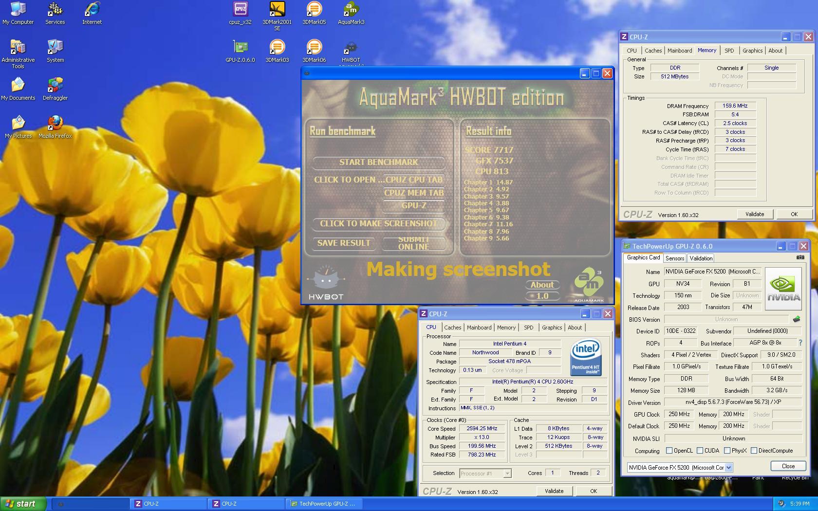Viewport: 818px width, 511px height.
Task: Click OK in top CPU-Z window
Action: click(x=794, y=214)
